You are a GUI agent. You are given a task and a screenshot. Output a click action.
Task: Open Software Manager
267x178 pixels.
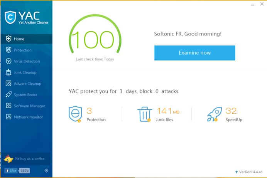pos(26,106)
